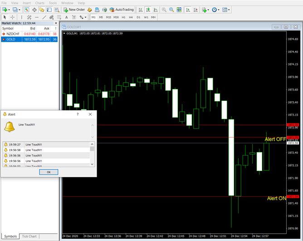Click the tile windows icon
303x241 pixels.
[179, 9]
